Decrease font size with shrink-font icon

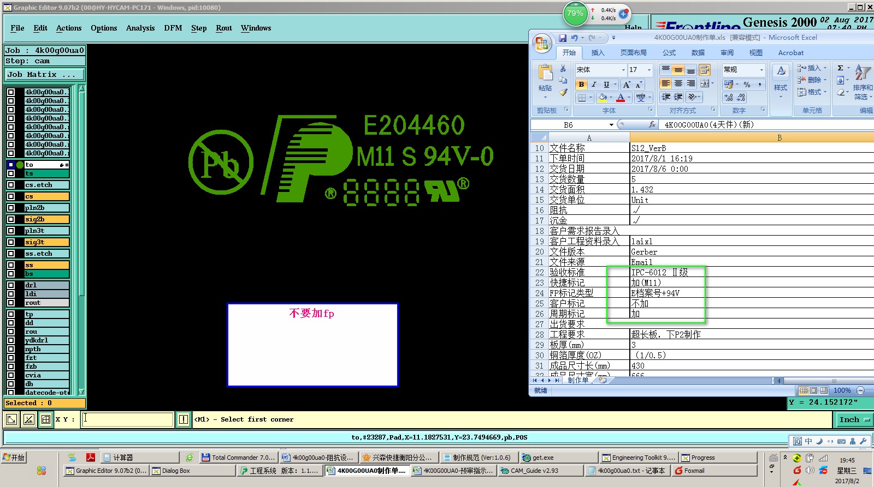[x=639, y=85]
